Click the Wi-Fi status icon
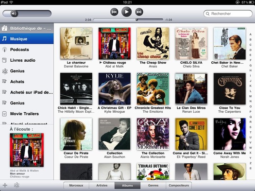Image resolution: width=255 pixels, height=191 pixels. click(x=11, y=2)
